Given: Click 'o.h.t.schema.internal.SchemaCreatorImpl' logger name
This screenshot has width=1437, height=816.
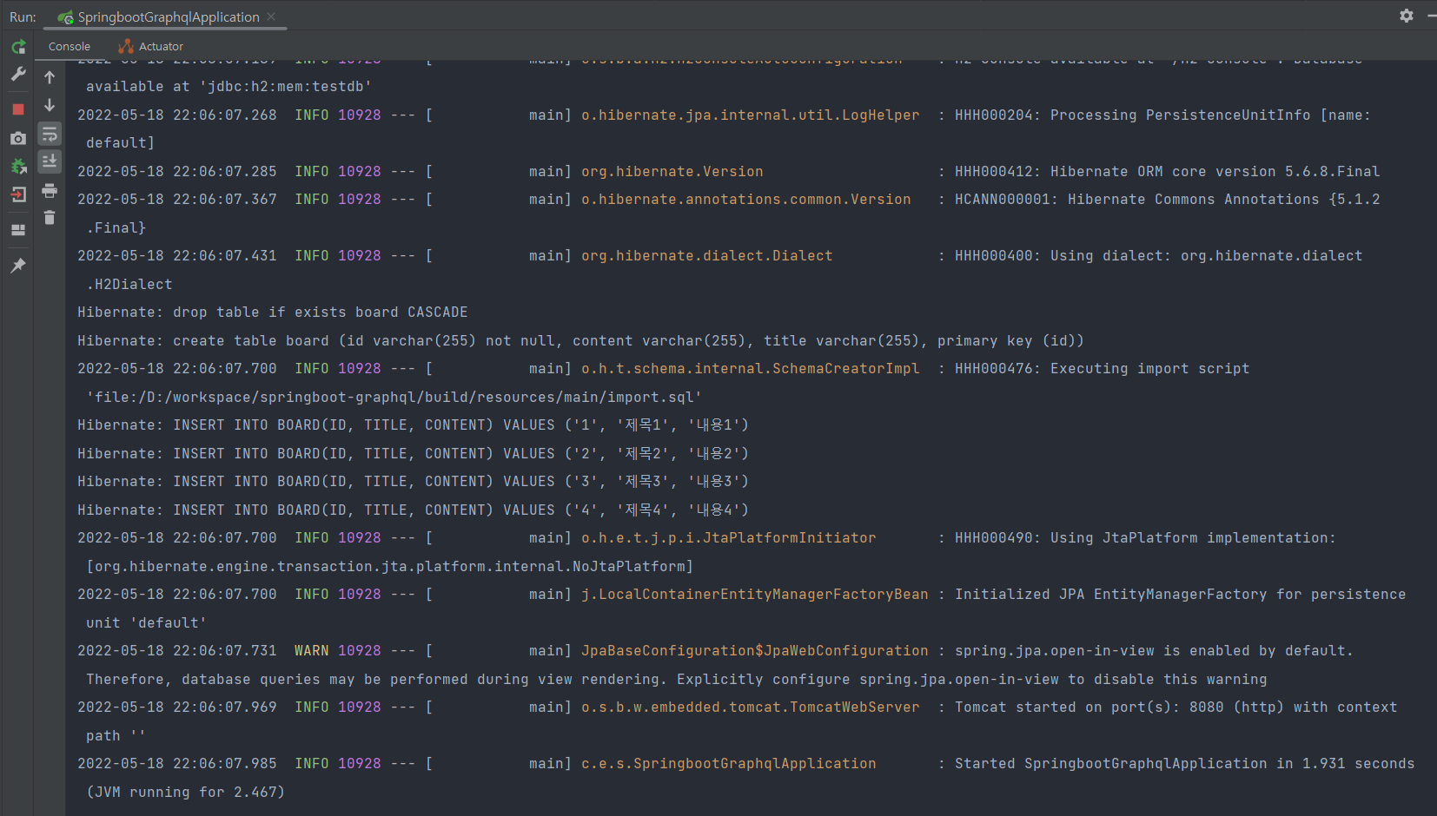Looking at the screenshot, I should pos(751,368).
